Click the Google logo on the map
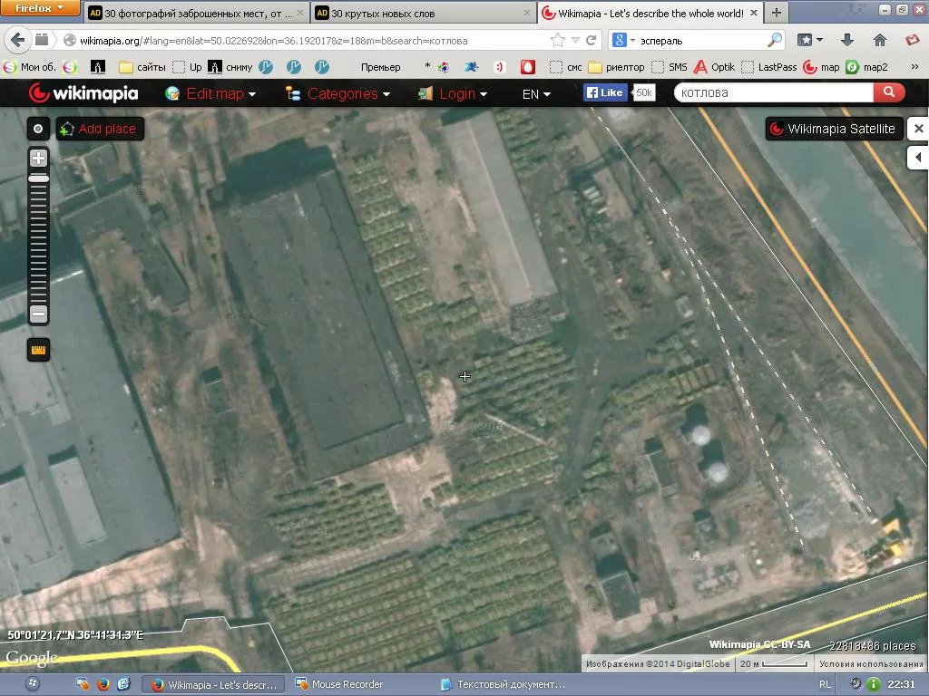The height and width of the screenshot is (696, 929). [32, 658]
